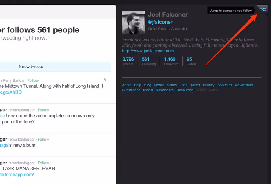Open the Privacy footer link
Viewport: 271px width, 184px height.
coord(209,85)
